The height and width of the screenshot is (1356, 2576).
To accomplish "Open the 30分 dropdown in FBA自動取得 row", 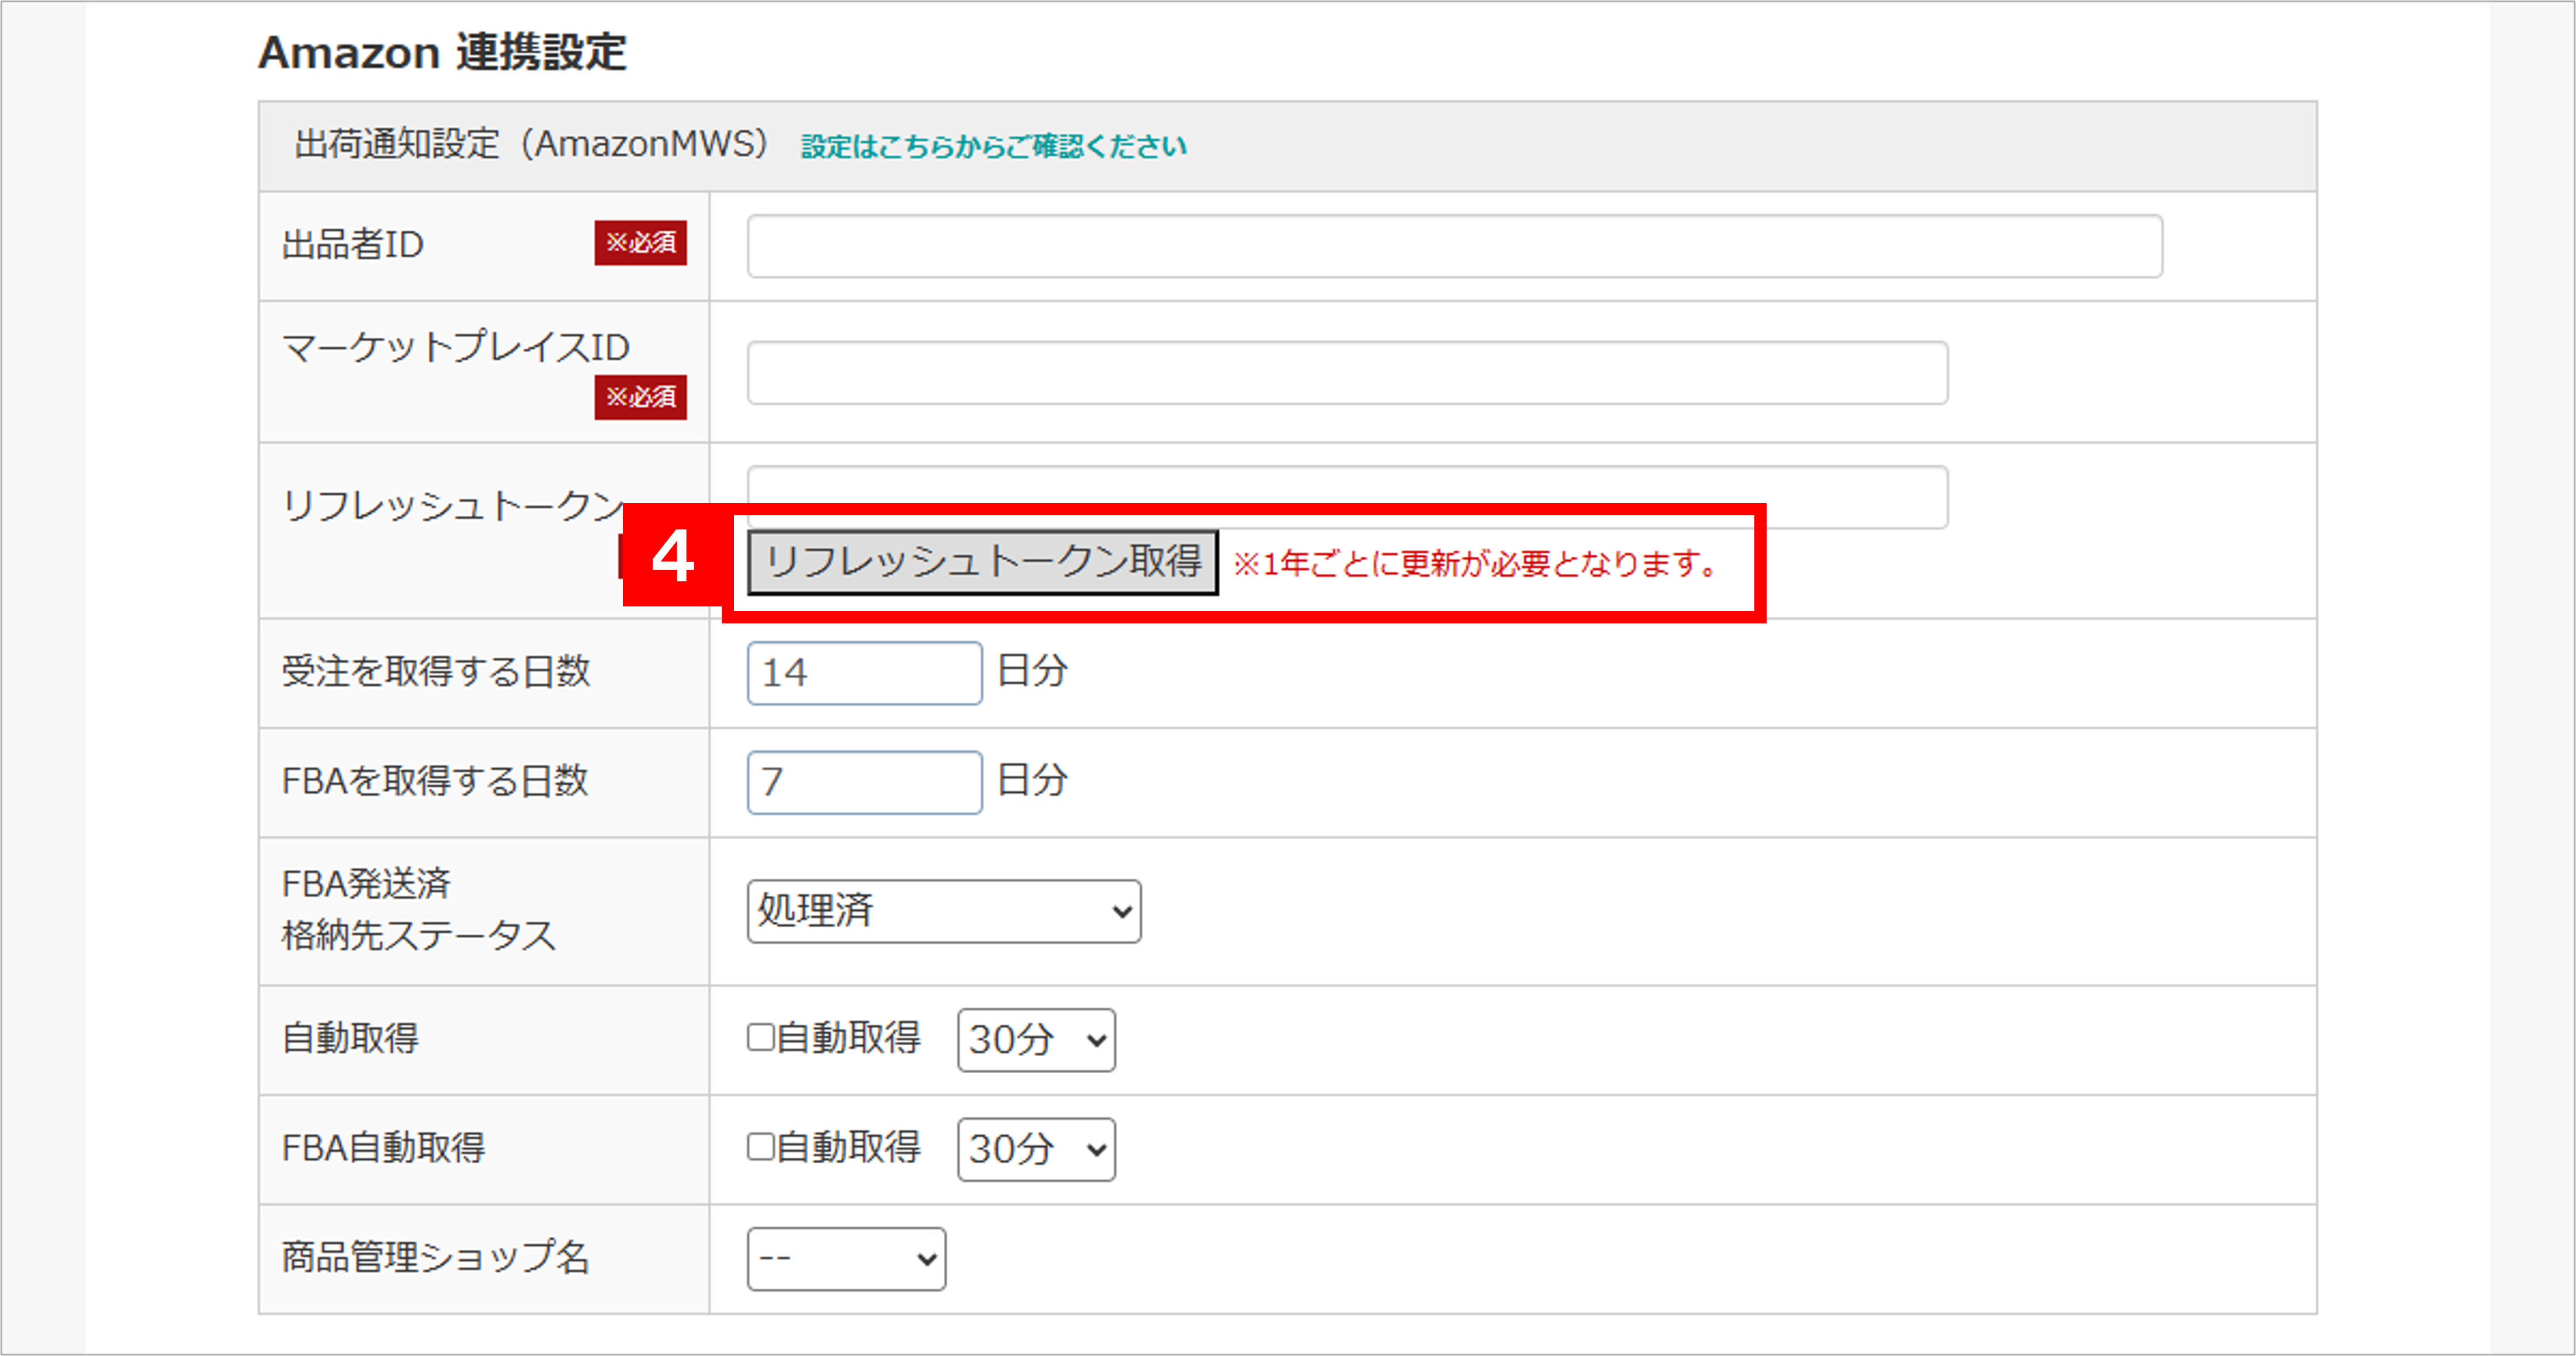I will point(1036,1149).
